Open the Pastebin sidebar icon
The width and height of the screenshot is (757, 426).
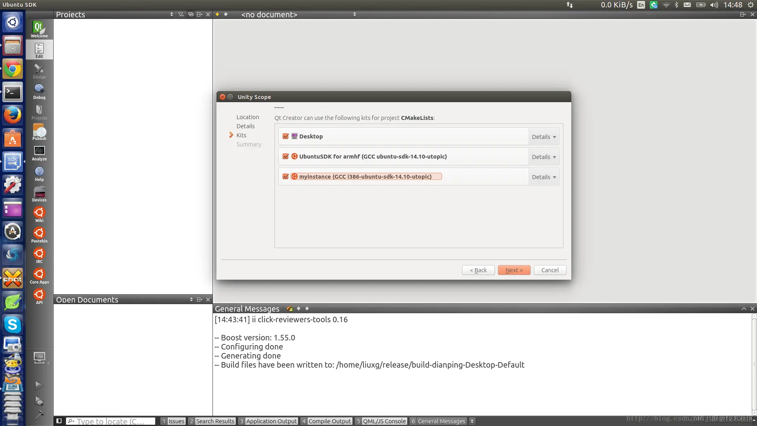pyautogui.click(x=39, y=235)
